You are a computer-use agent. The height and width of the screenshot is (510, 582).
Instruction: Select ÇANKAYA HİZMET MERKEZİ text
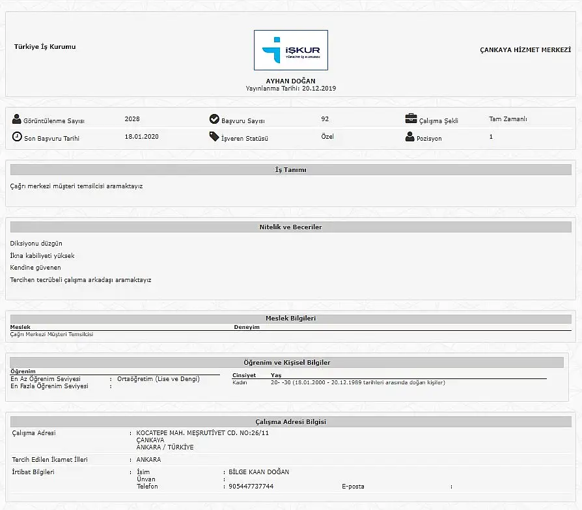[x=525, y=50]
